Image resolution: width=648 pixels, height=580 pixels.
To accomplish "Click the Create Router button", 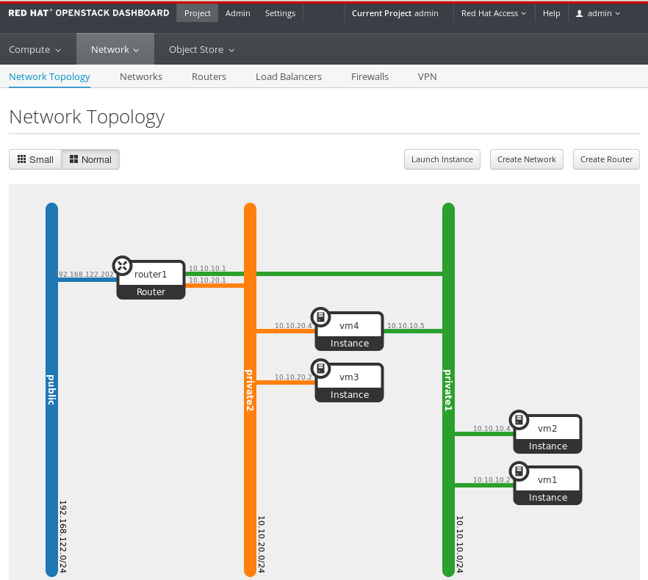I will click(606, 159).
